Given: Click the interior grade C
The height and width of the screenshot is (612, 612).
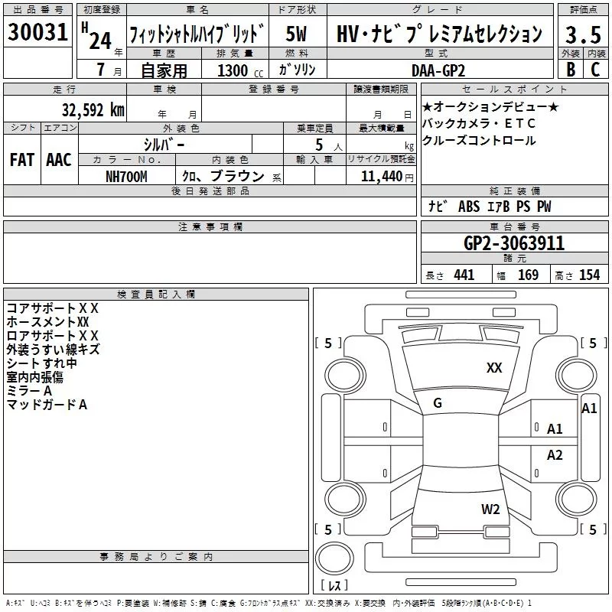Looking at the screenshot, I should [x=595, y=70].
